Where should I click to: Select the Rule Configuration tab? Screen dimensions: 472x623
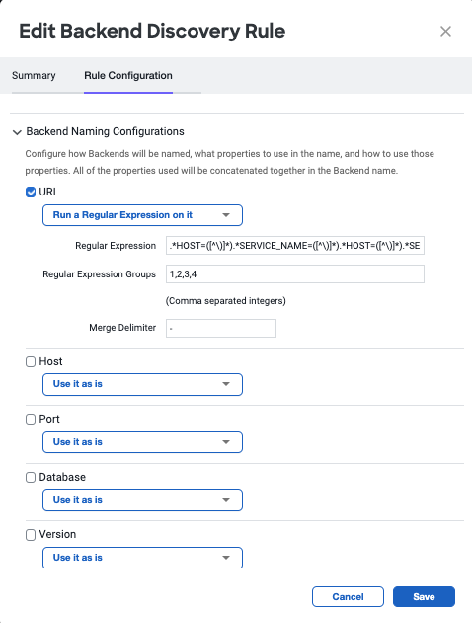point(128,75)
